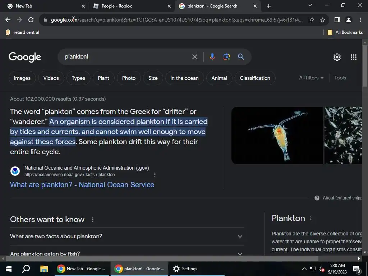Click the address bar URL

(176, 20)
